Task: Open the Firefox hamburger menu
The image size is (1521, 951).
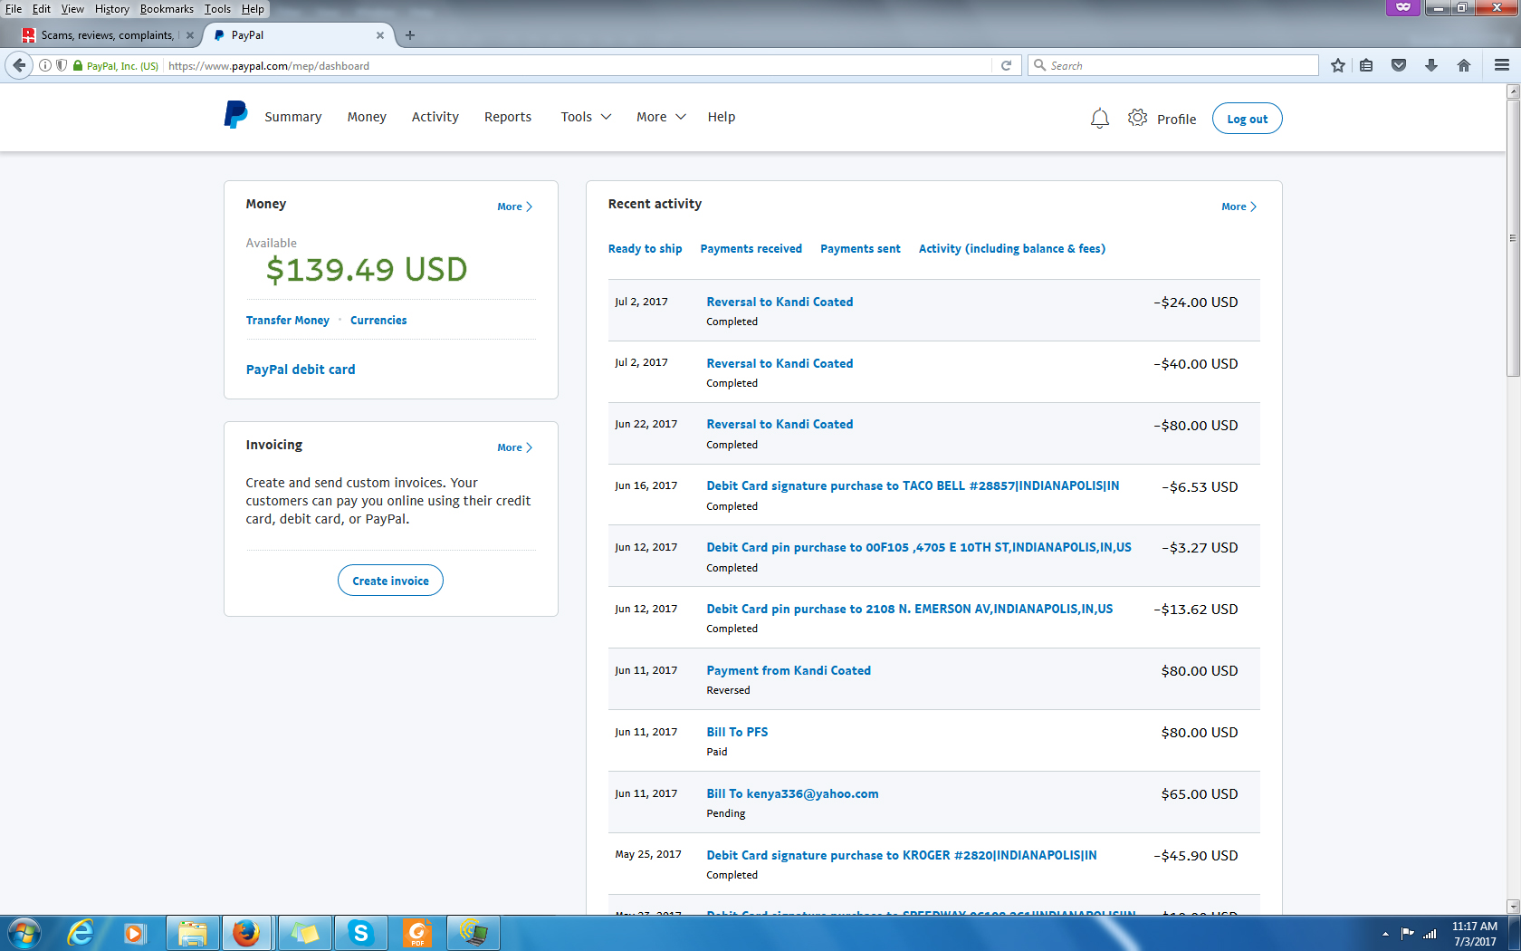Action: tap(1502, 65)
